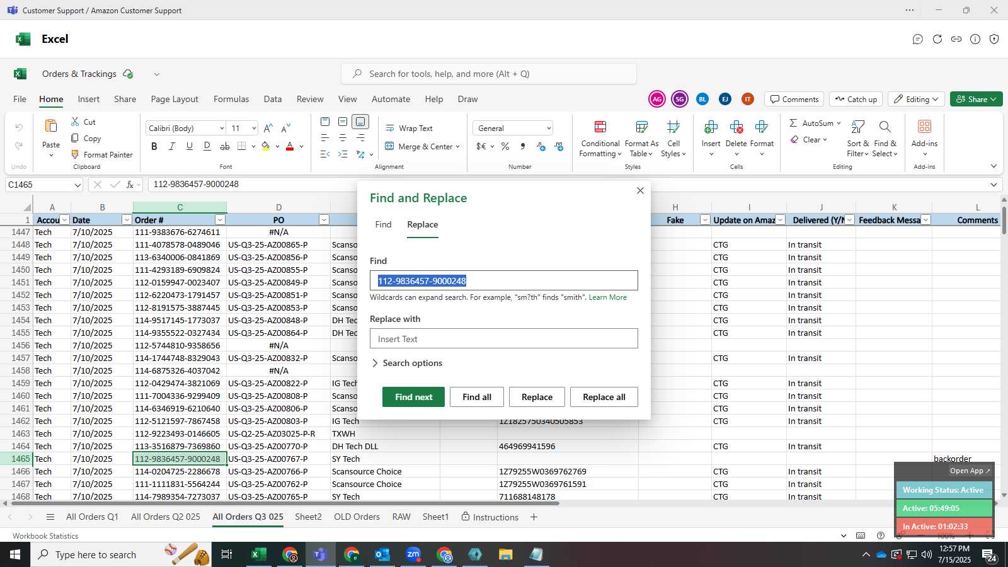Click the Share button
Image resolution: width=1008 pixels, height=567 pixels.
click(x=976, y=99)
